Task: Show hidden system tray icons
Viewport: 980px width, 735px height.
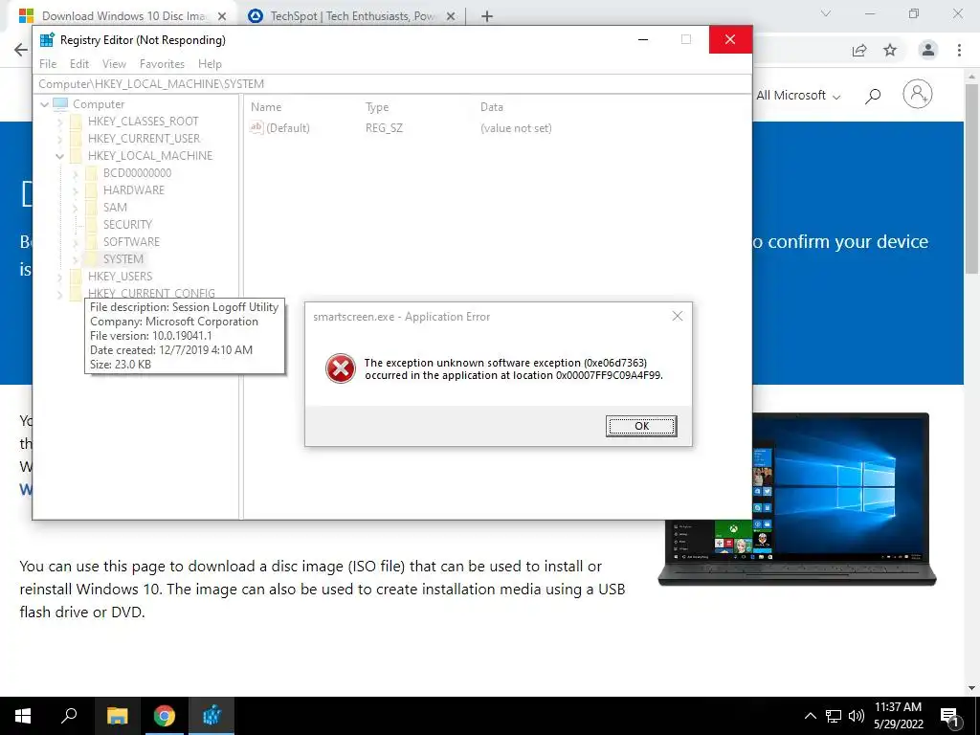Action: click(x=810, y=716)
